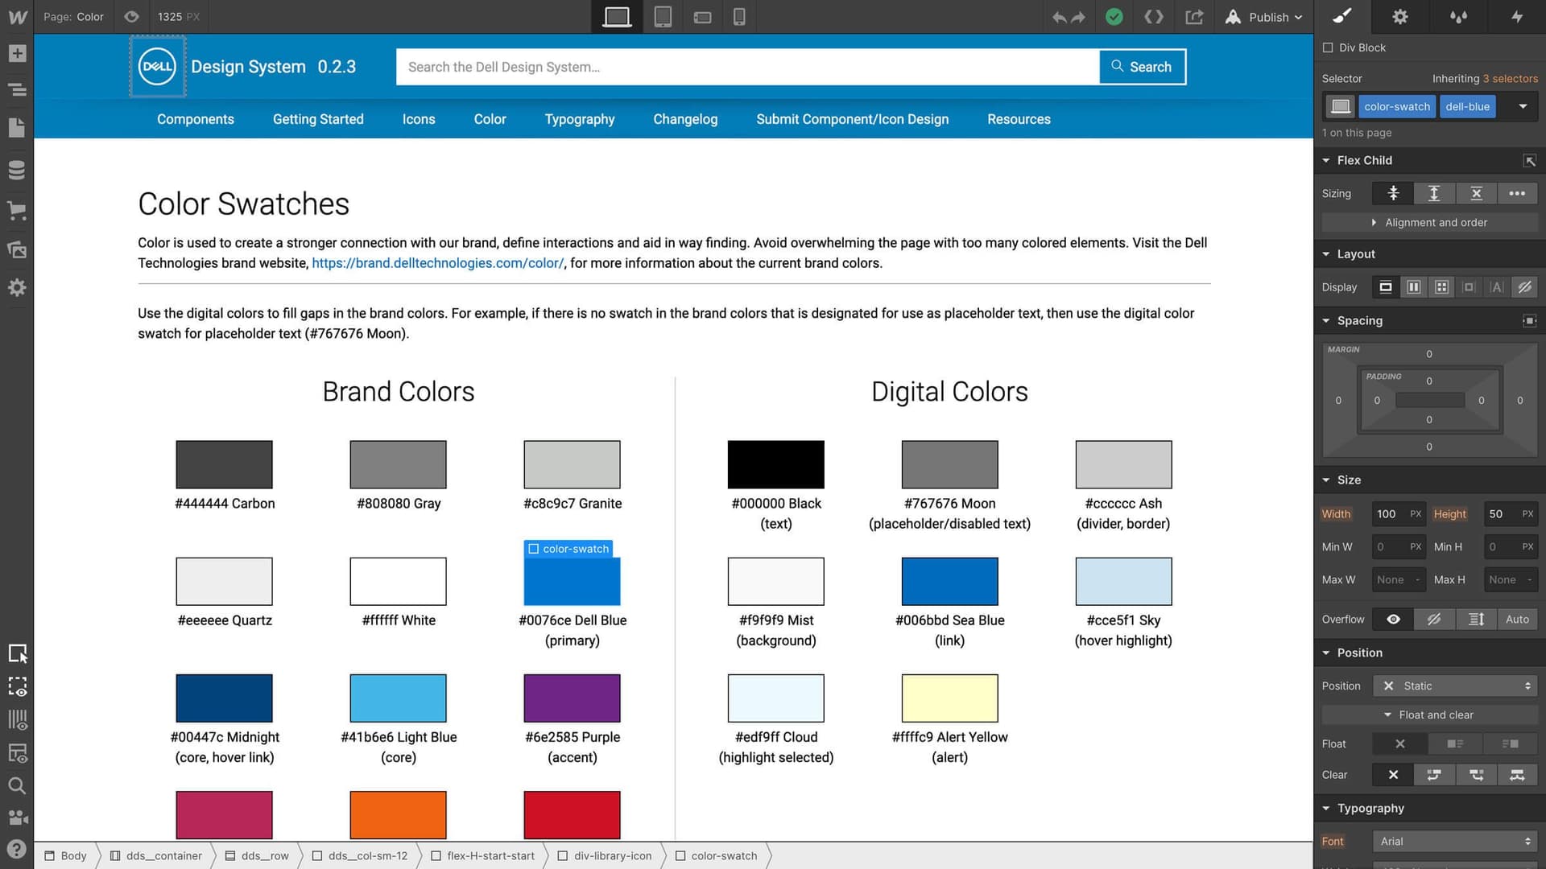Switch to the Style brush tab
Viewport: 1546px width, 869px height.
1342,16
